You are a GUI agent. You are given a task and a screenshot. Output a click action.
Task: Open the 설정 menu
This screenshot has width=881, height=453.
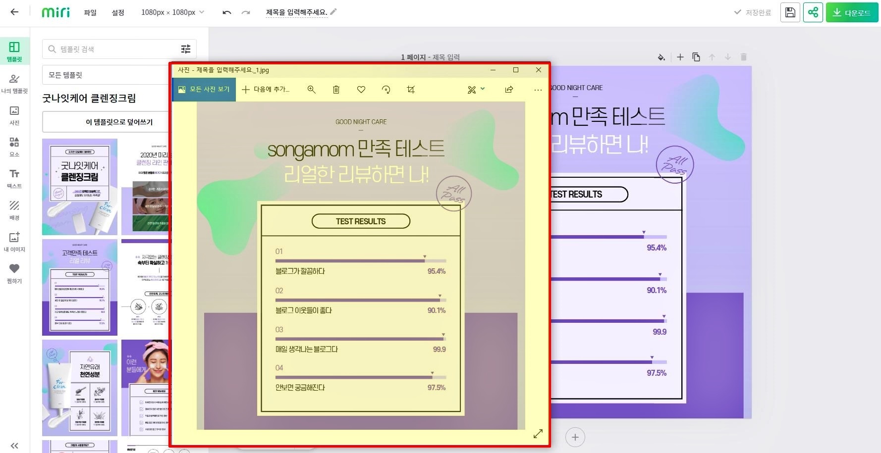118,12
